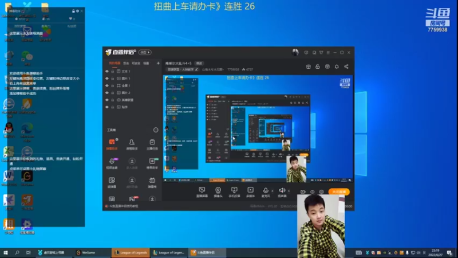This screenshot has width=458, height=258.
Task: Click the gift box icon in the room info row
Action: 308,67
